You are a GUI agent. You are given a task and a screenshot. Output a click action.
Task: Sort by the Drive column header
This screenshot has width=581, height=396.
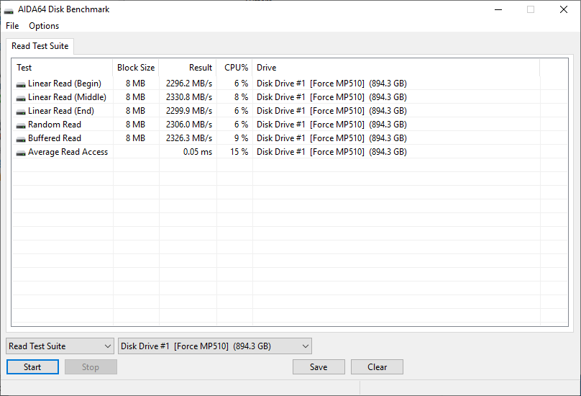(396, 68)
